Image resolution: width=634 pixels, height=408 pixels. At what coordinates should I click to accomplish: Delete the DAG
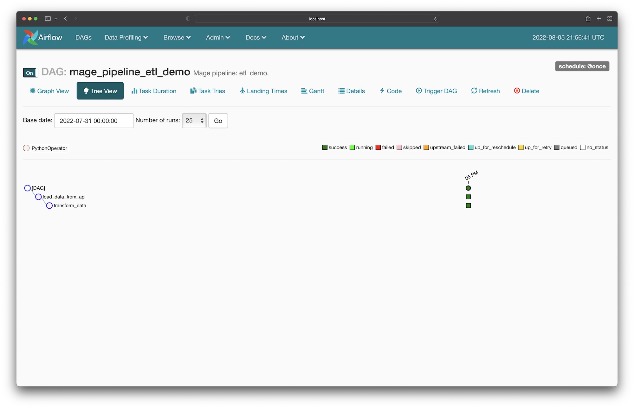click(x=527, y=91)
